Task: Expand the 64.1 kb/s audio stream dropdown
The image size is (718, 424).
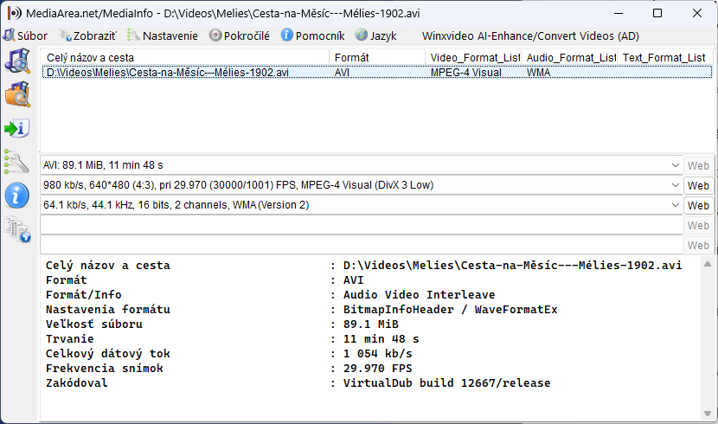Action: point(675,205)
